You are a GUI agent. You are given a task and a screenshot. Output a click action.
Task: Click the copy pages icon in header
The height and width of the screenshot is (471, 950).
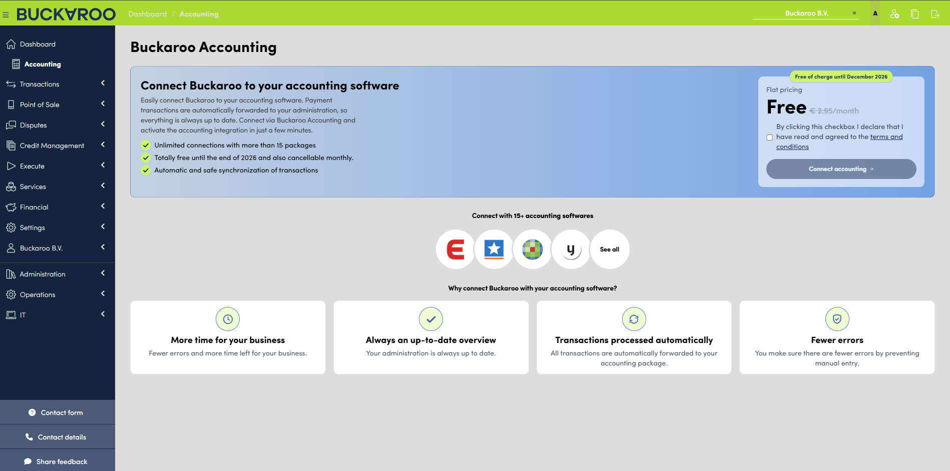coord(915,14)
